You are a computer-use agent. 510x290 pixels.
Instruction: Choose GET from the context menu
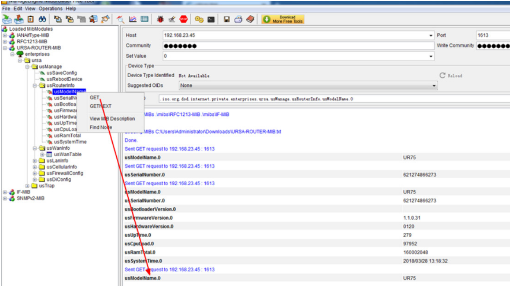point(95,97)
